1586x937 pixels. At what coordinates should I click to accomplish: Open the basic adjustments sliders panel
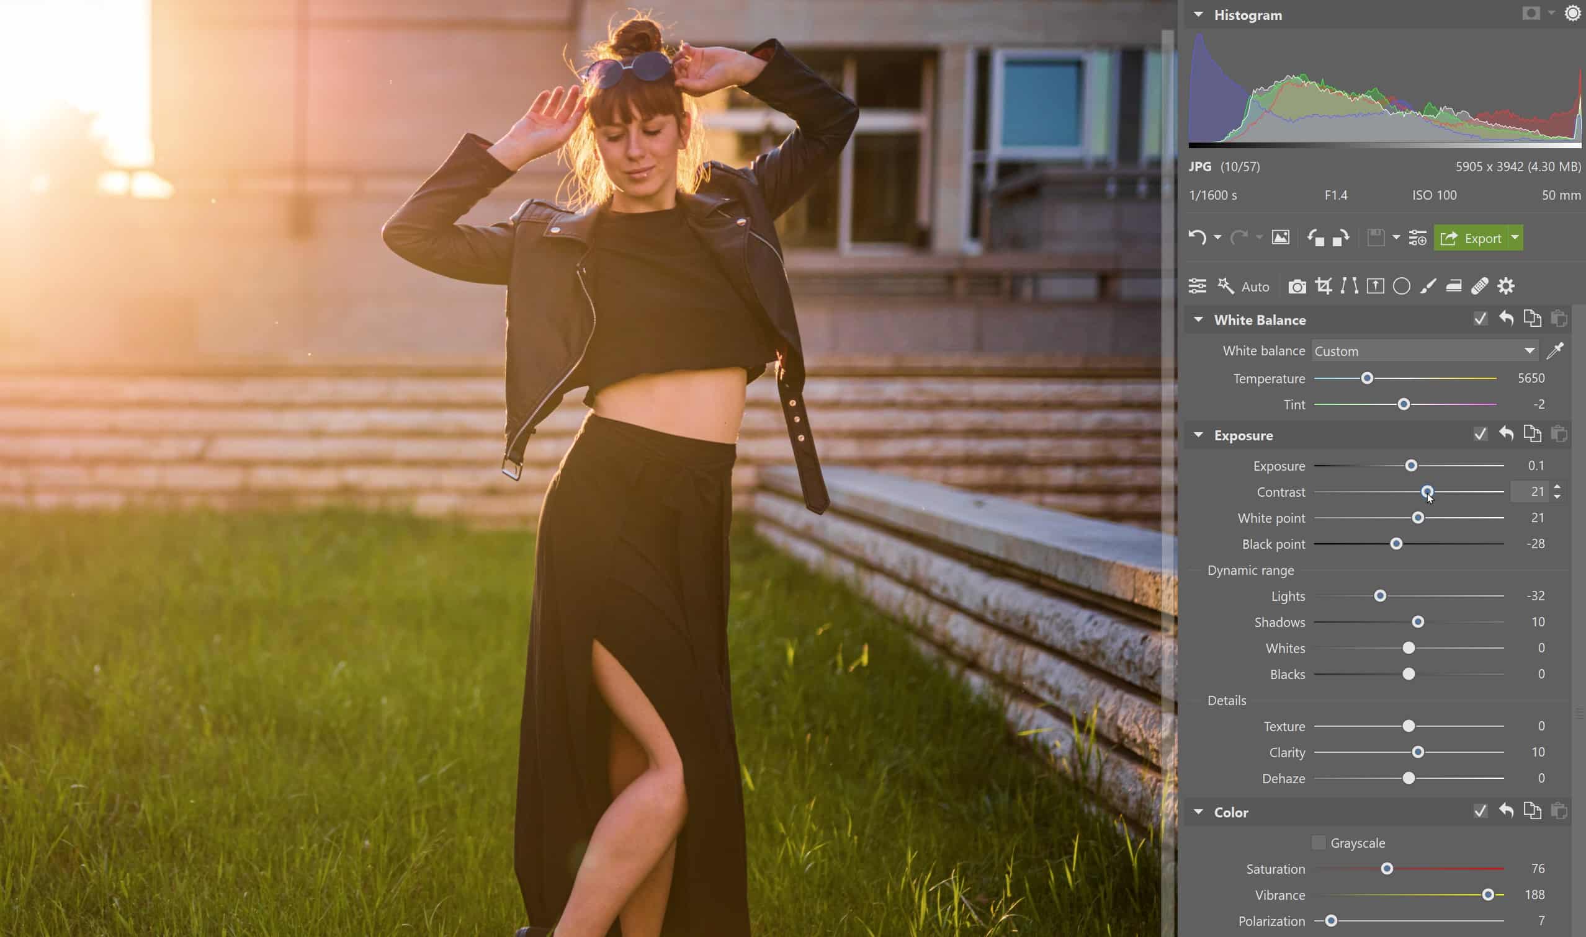click(1197, 286)
